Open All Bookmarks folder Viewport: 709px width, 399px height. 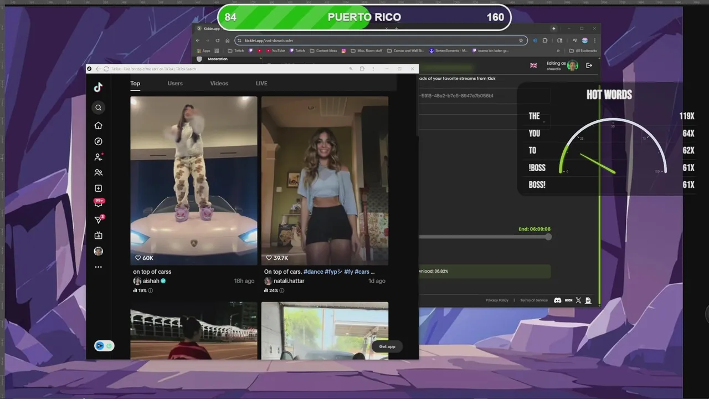(583, 50)
